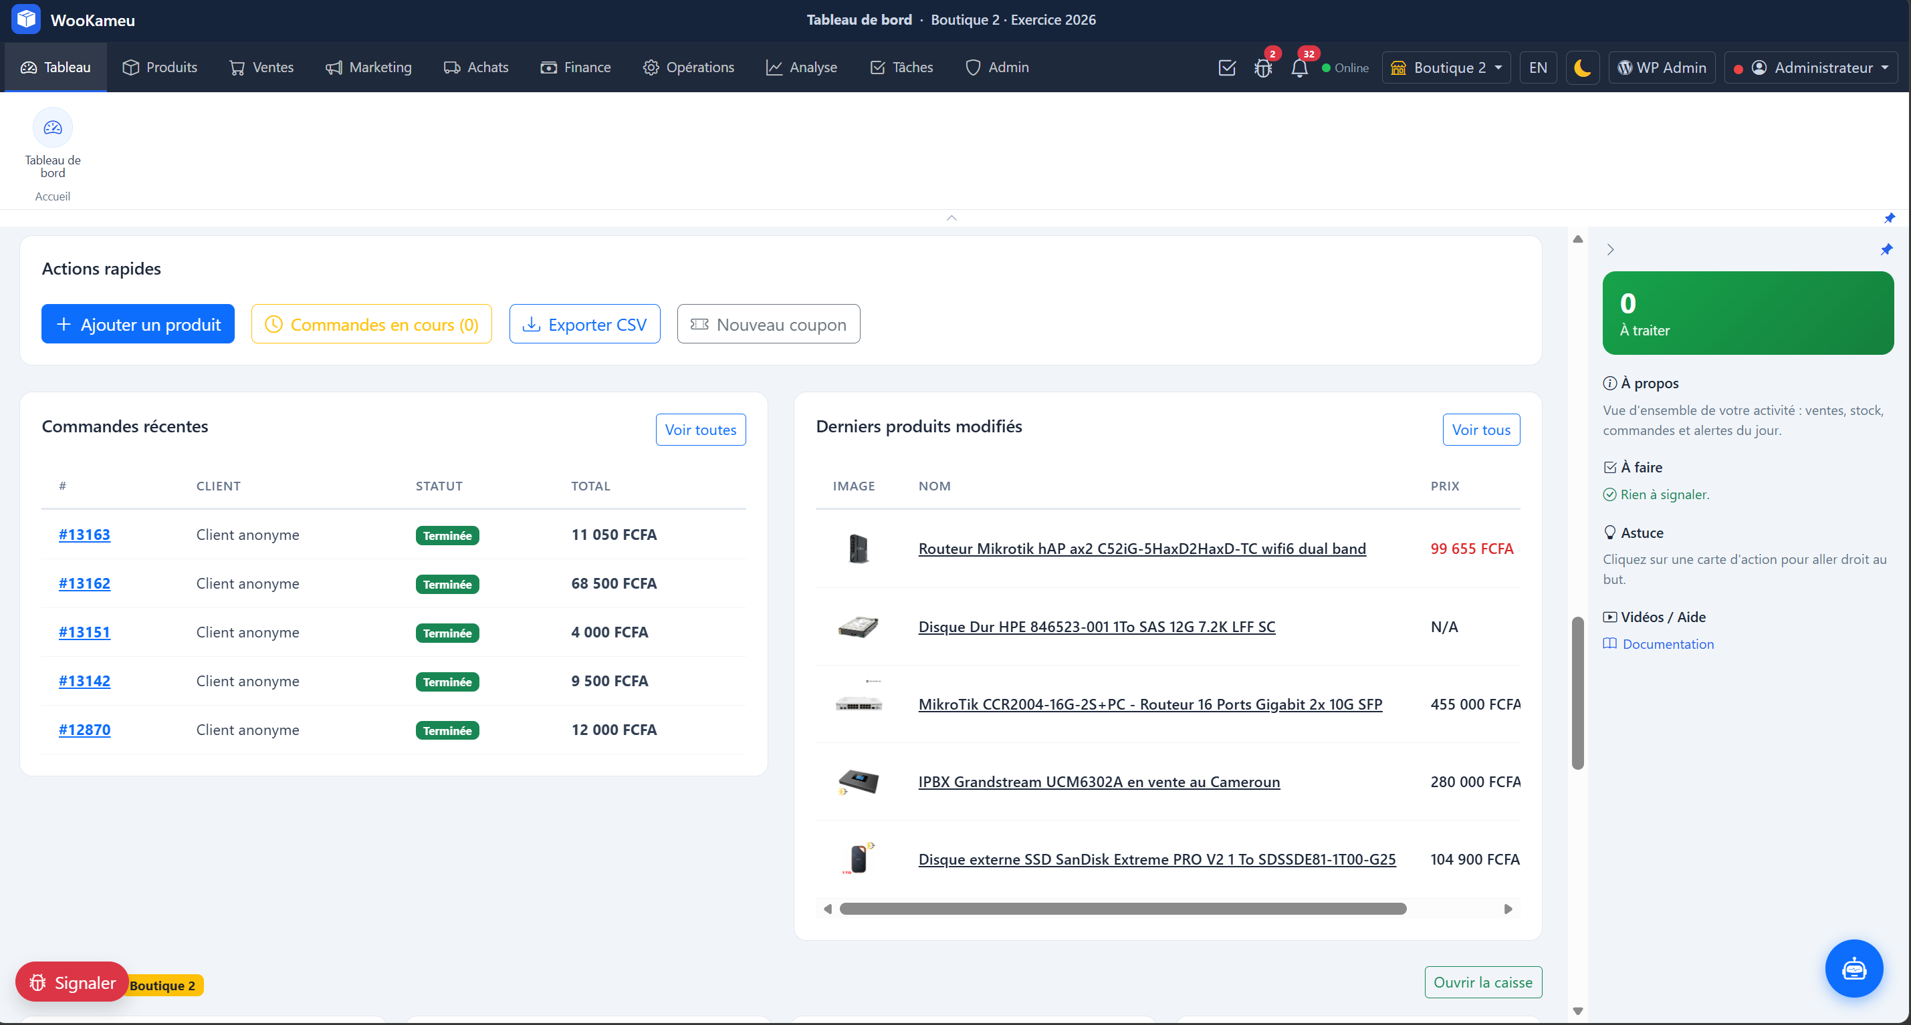The image size is (1911, 1025).
Task: Open notifications bell with 32 alerts
Action: 1299,67
